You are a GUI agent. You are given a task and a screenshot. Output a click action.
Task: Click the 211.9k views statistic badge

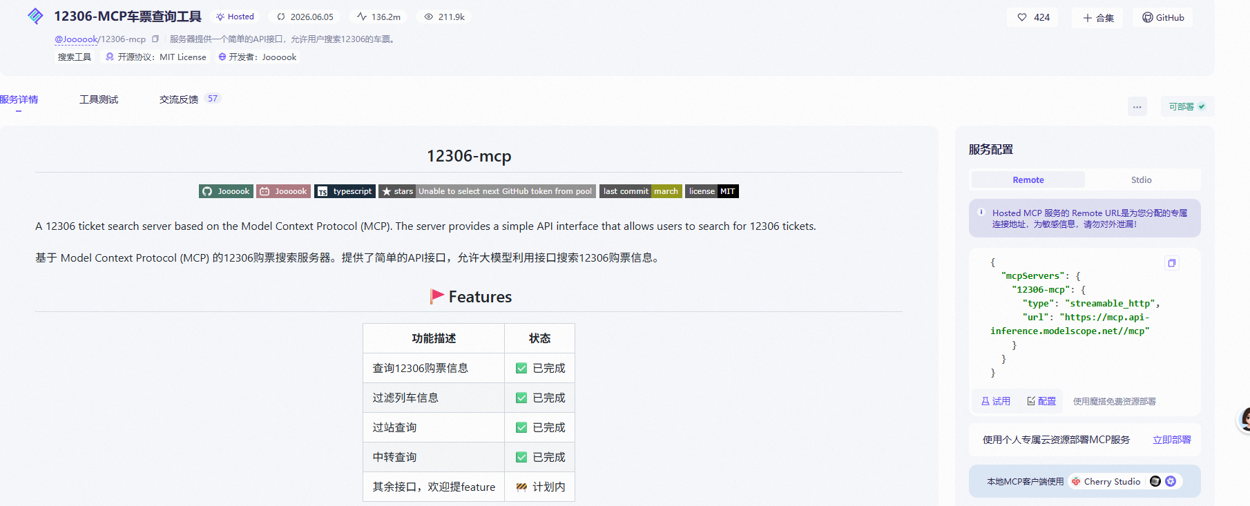pos(444,17)
